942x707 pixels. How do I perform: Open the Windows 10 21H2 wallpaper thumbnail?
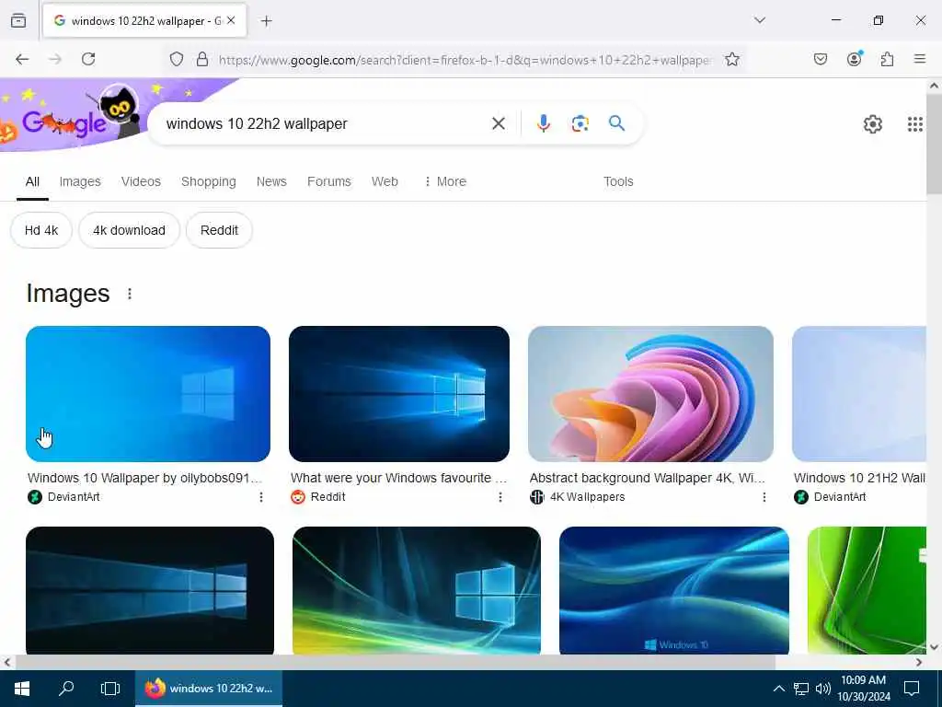pyautogui.click(x=859, y=394)
